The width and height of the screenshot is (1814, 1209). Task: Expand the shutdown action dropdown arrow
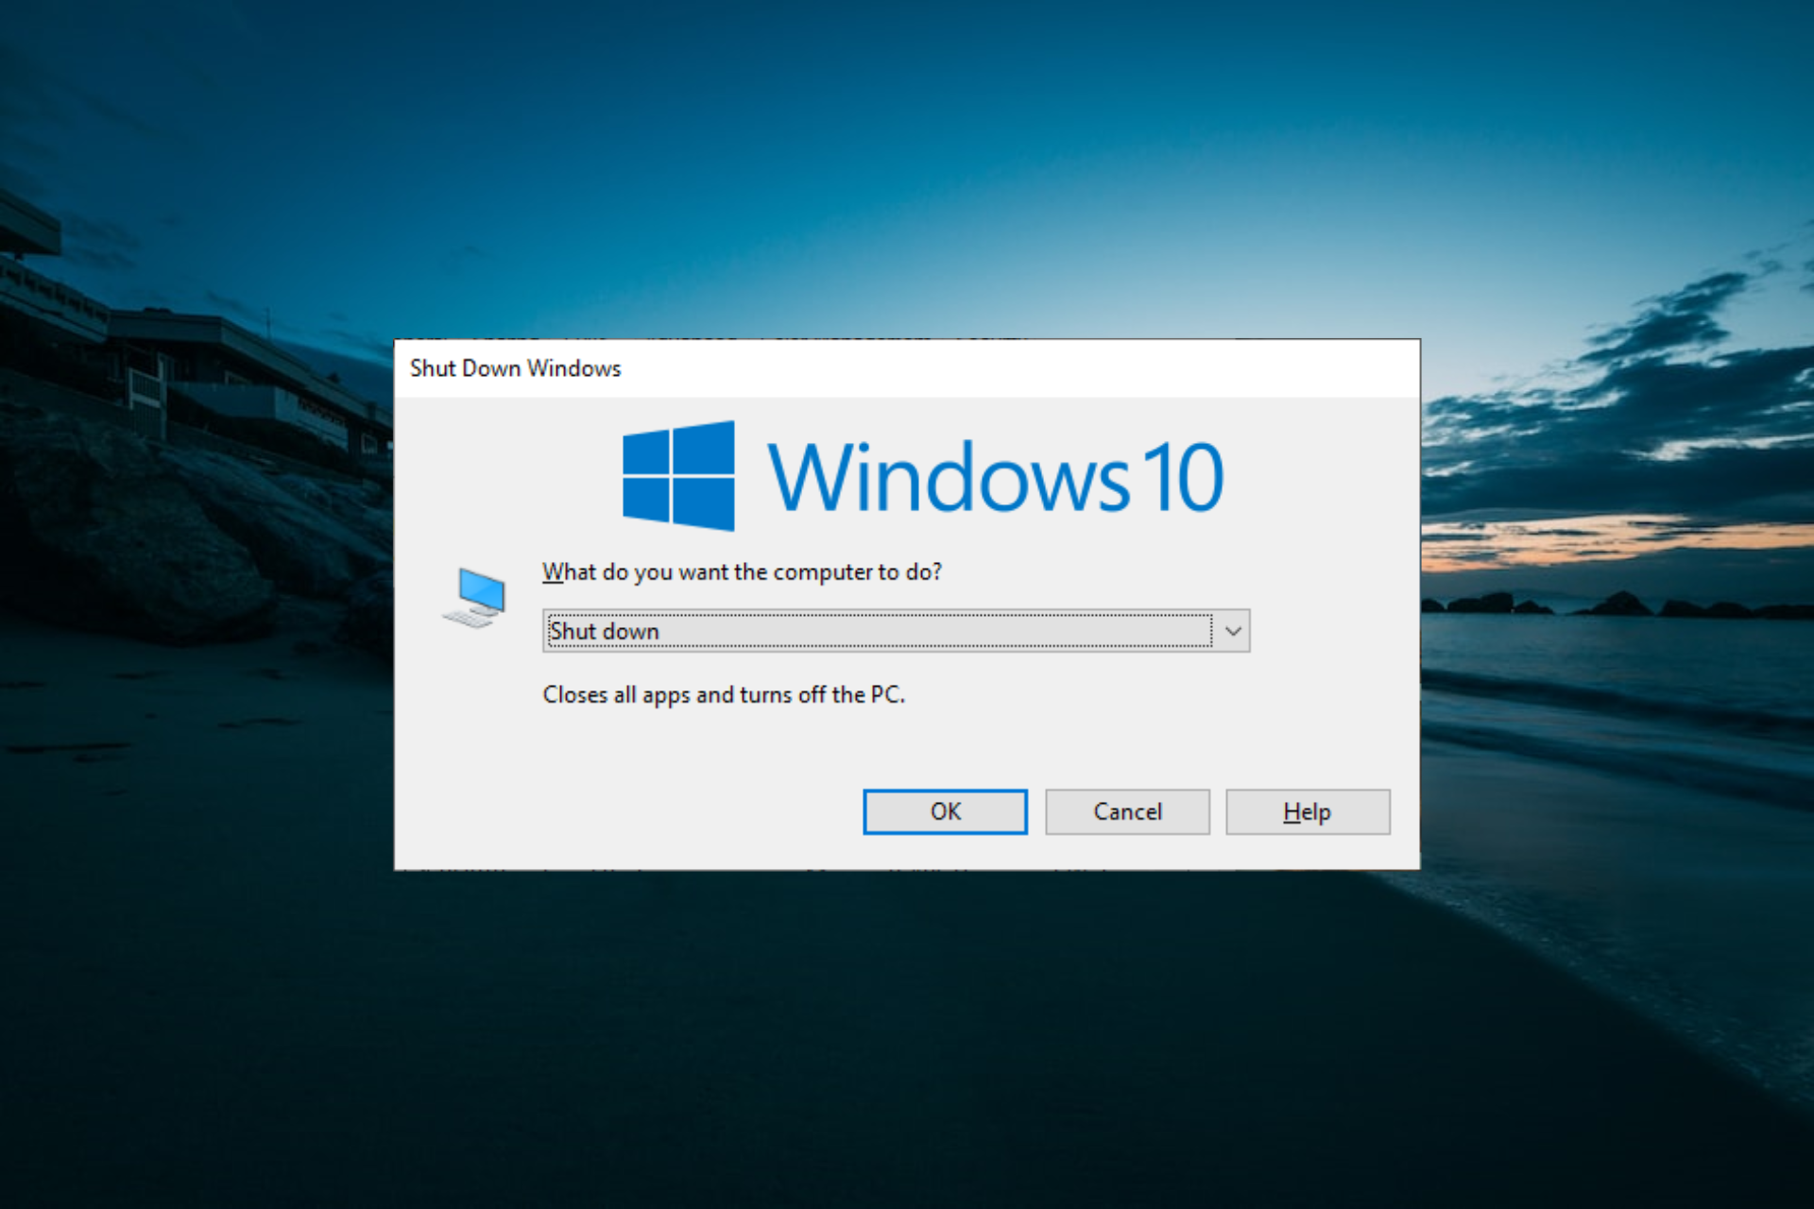click(1233, 631)
